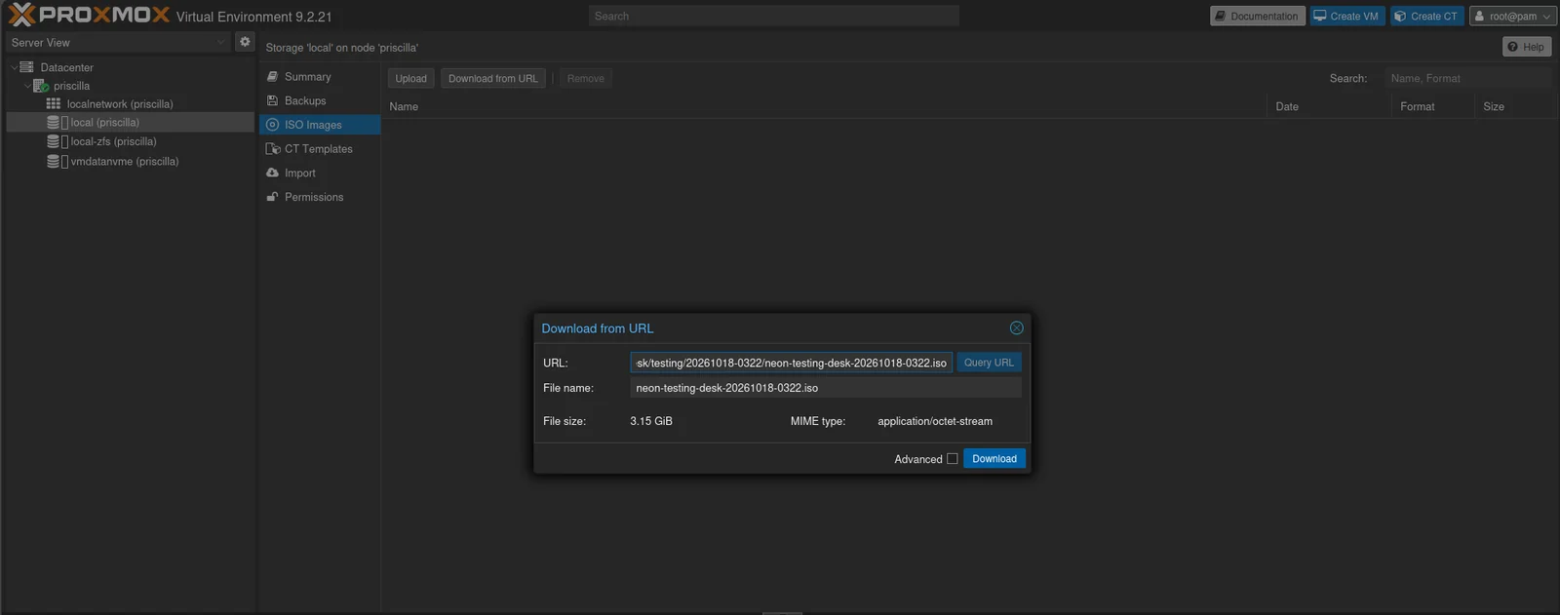The width and height of the screenshot is (1560, 615).
Task: Open the Import section
Action: pyautogui.click(x=320, y=173)
